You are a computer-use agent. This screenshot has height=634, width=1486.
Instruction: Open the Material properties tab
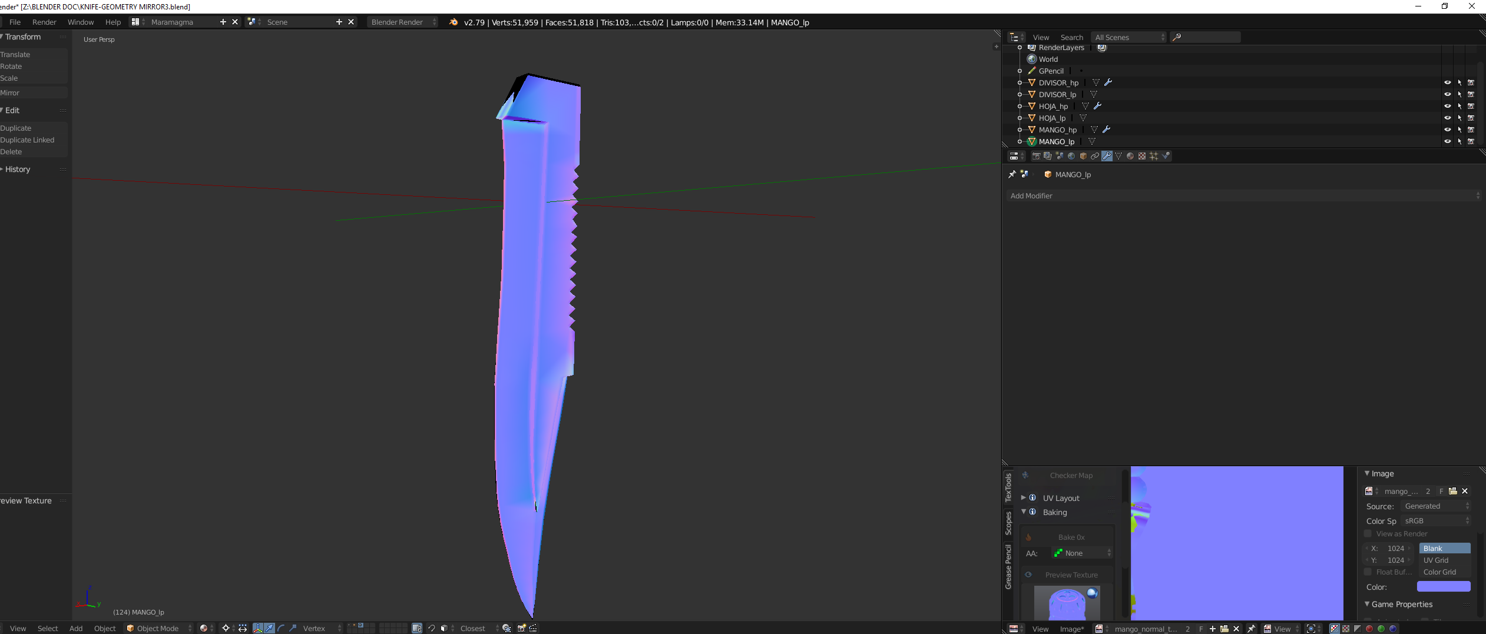(1130, 156)
